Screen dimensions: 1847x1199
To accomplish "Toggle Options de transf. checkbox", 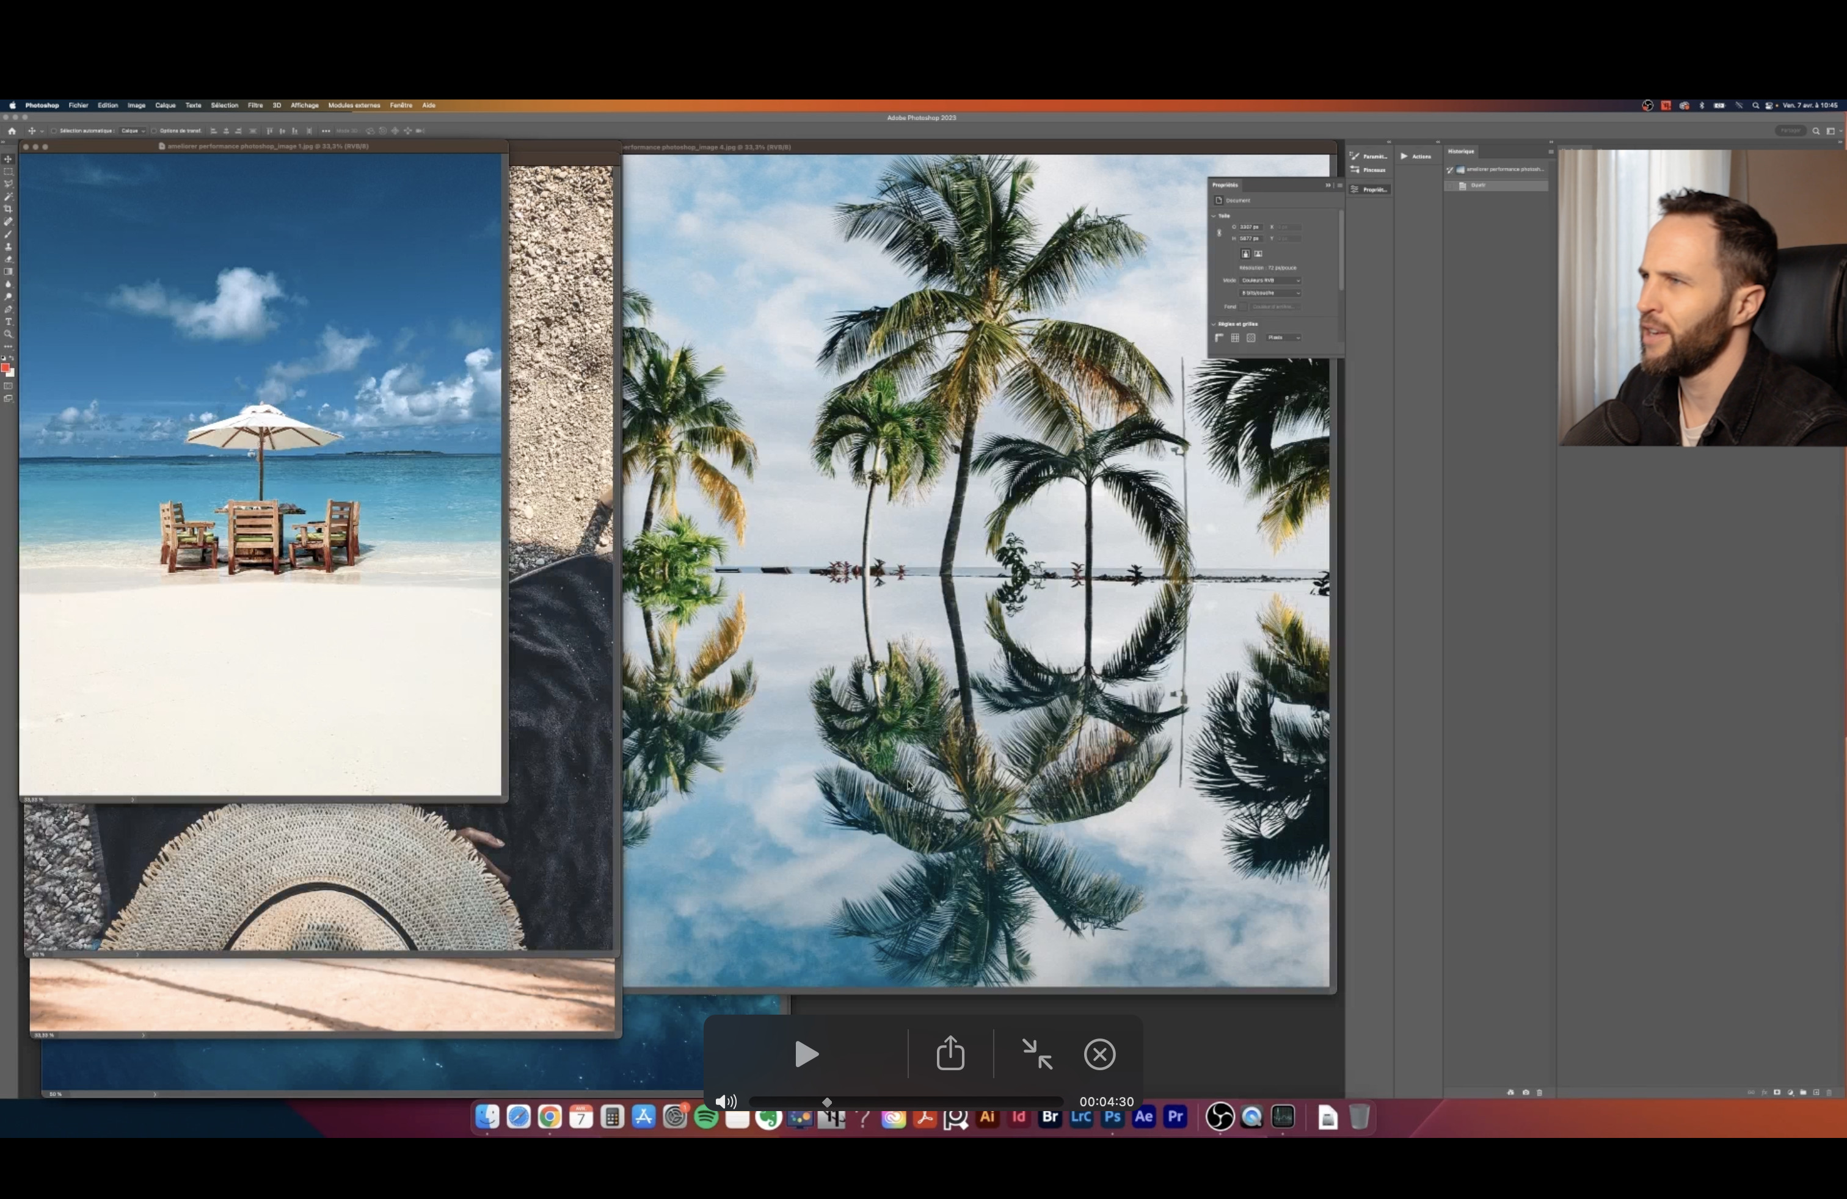I will coord(155,131).
